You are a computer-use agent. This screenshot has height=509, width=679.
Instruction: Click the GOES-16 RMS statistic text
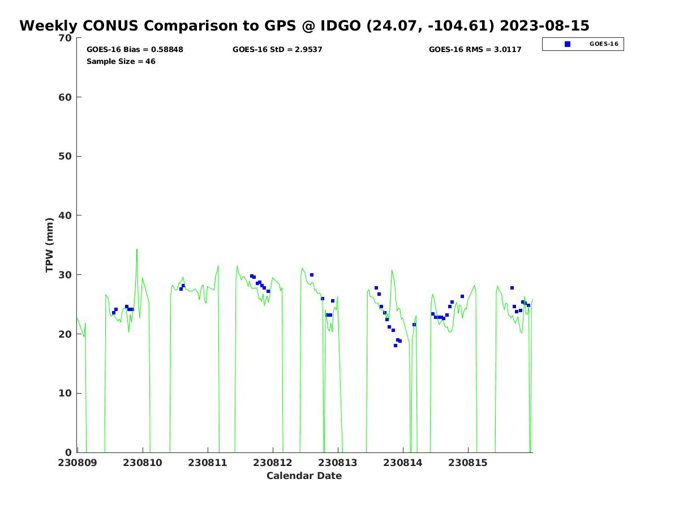(x=475, y=50)
